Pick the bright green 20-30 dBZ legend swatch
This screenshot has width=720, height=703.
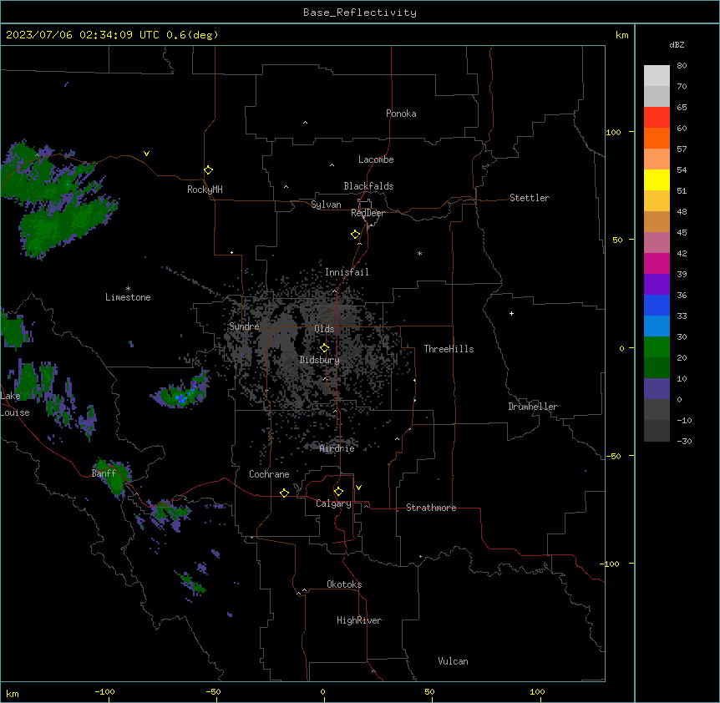pos(657,347)
